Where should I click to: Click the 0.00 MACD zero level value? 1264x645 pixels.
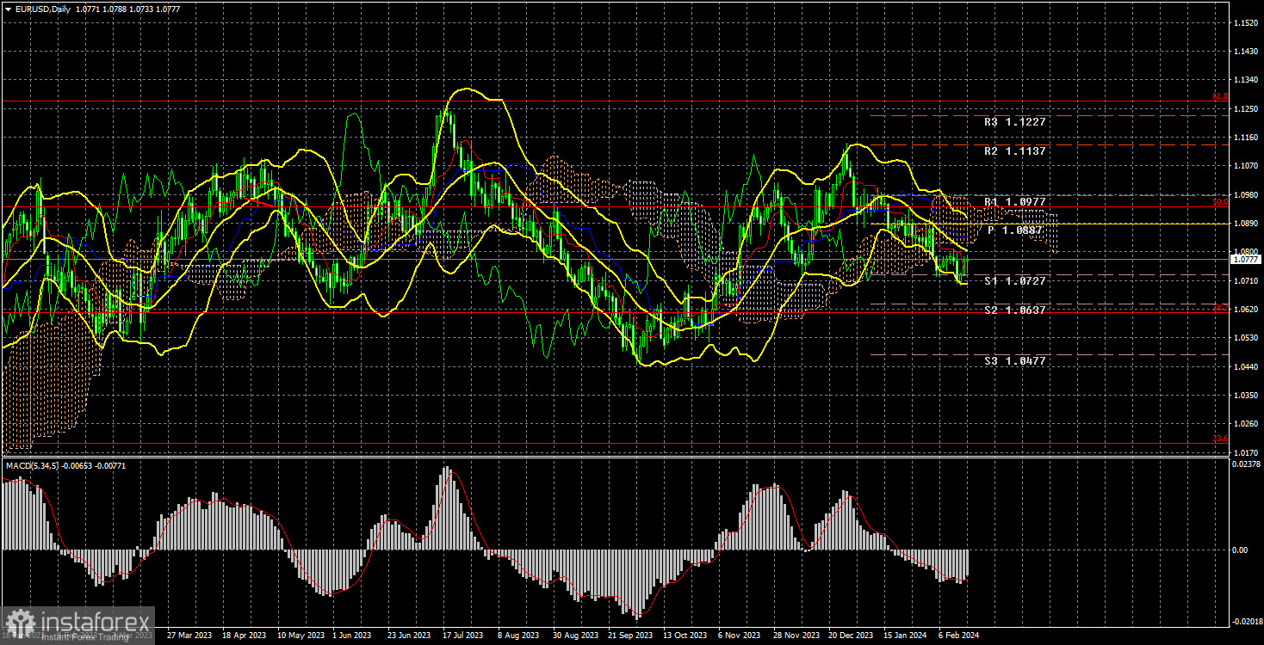1241,550
